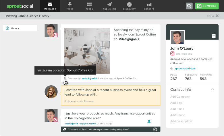Image resolution: width=224 pixels, height=136 pixels.
Task: Click the search magnifier icon
Action: tap(189, 6)
